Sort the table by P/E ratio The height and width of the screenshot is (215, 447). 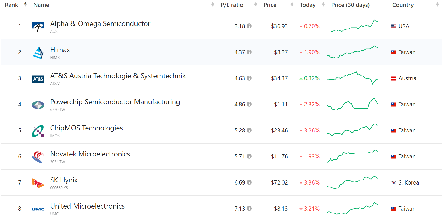[232, 5]
